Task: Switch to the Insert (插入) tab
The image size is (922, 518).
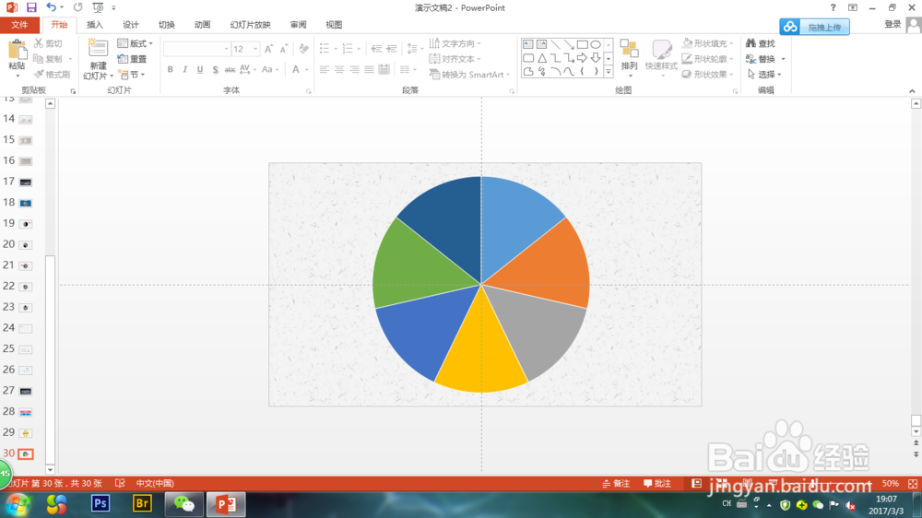Action: (x=95, y=25)
